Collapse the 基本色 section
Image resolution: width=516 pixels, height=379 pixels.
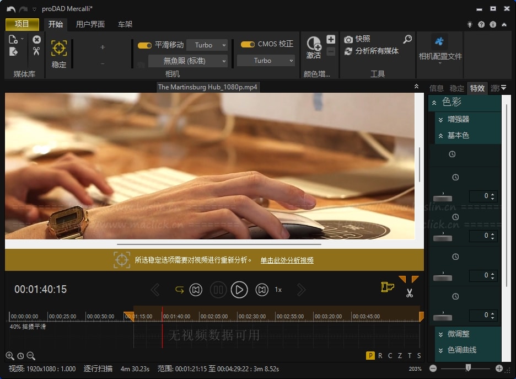[x=440, y=136]
